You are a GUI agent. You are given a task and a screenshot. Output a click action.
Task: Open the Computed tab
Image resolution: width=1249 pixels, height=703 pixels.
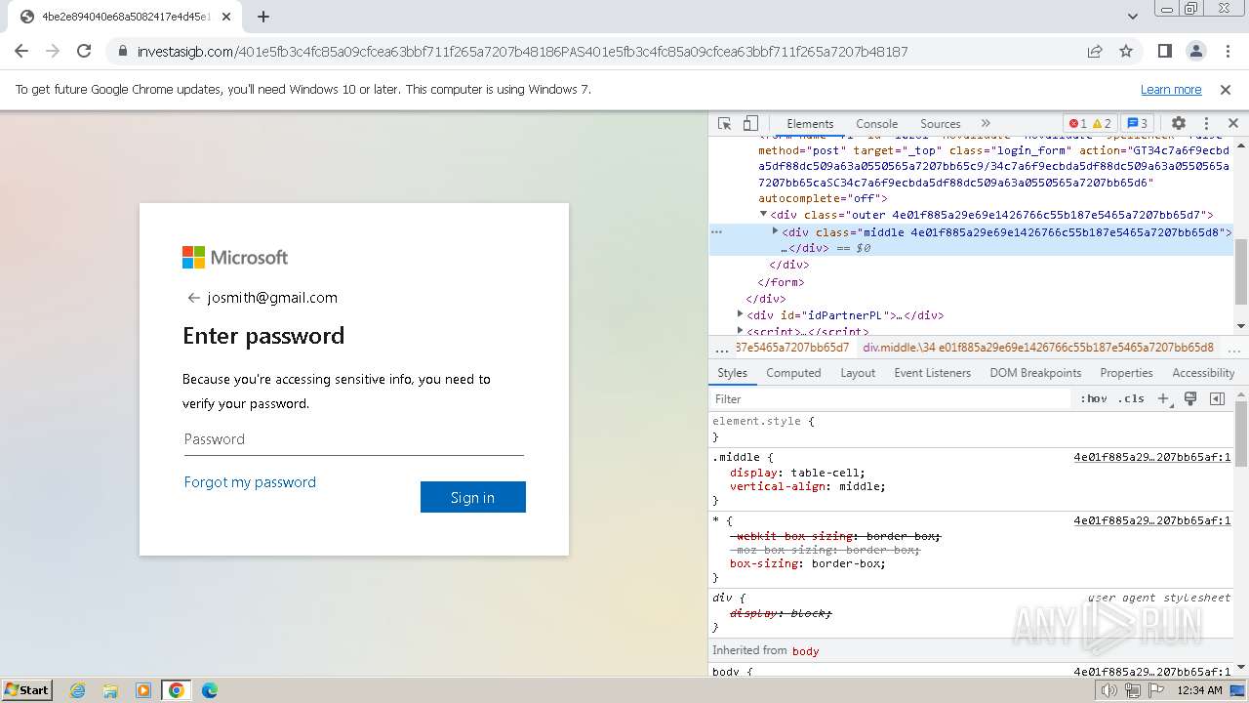point(793,373)
